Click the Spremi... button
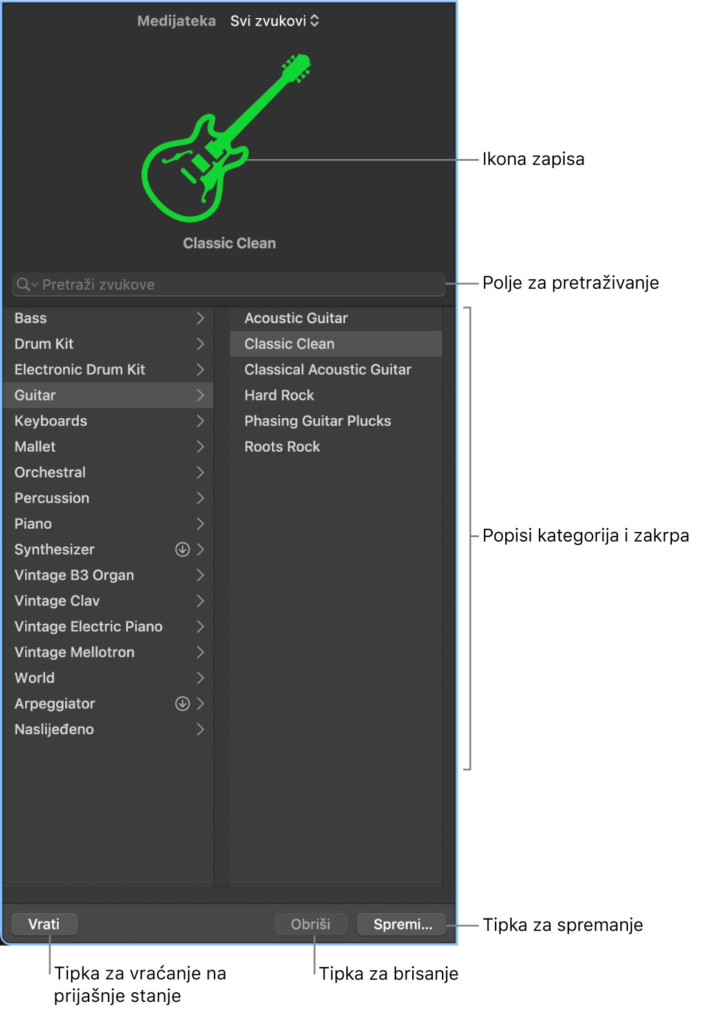 coord(402,924)
